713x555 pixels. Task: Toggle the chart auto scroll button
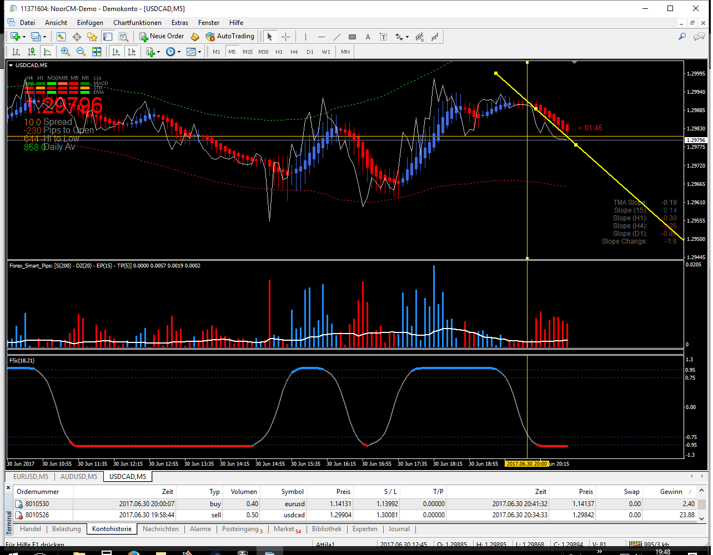click(x=116, y=52)
